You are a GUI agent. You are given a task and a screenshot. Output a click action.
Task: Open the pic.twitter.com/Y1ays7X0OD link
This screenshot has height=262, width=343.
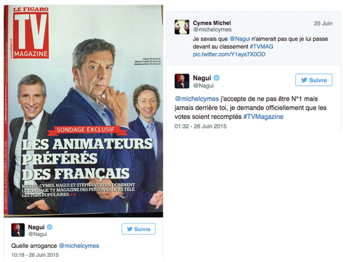(229, 54)
